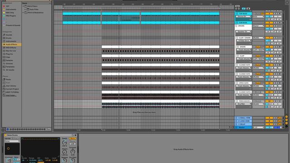Collapse the CLAP / SNARE group
Viewport: 290px width, 163px height.
tap(237, 38)
